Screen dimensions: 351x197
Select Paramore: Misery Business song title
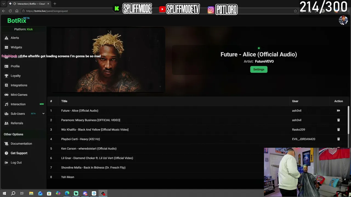coord(91,120)
